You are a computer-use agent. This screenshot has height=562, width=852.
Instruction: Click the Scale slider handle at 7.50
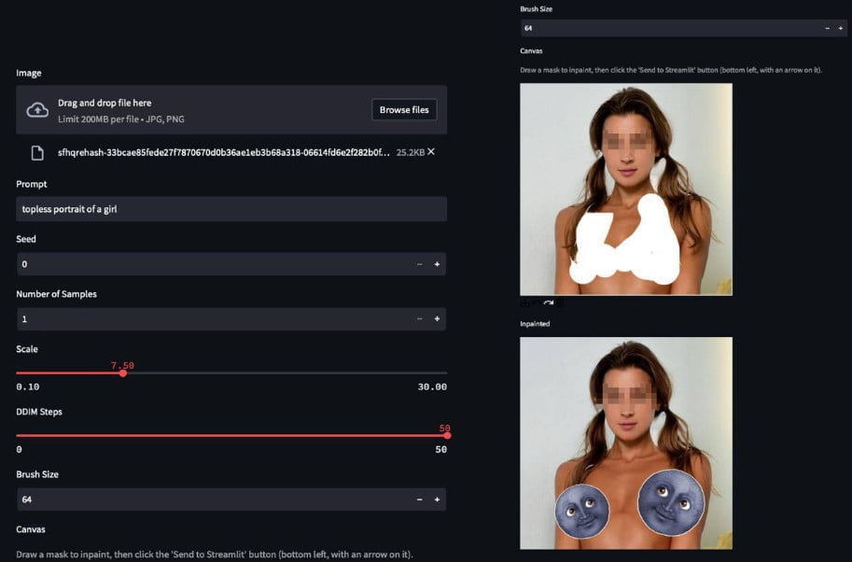(123, 373)
